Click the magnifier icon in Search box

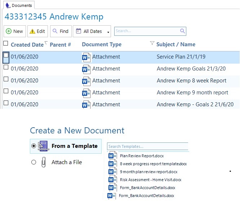pos(182,31)
